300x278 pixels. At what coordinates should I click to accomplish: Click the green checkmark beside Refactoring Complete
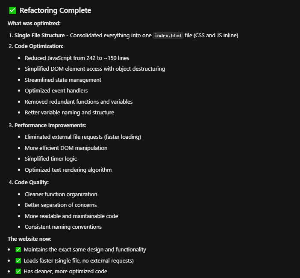pyautogui.click(x=12, y=10)
